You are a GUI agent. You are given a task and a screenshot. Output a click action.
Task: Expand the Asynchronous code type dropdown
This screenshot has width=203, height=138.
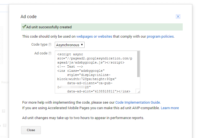click(70, 45)
